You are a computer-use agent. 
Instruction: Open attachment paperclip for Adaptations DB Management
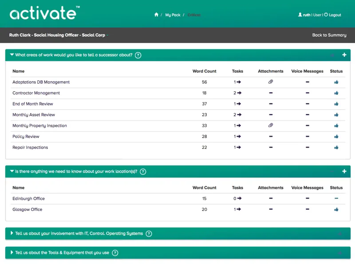(271, 82)
